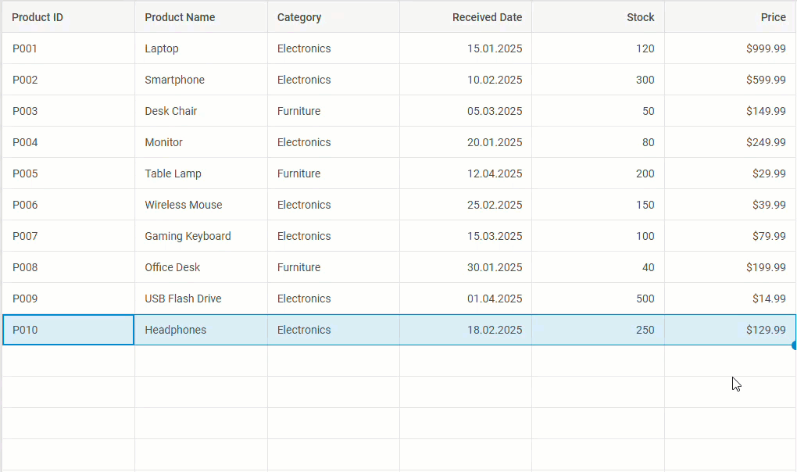Select price cell $39.99

tap(731, 205)
